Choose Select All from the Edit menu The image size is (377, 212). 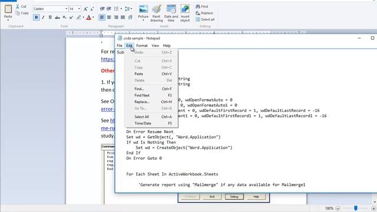151,117
